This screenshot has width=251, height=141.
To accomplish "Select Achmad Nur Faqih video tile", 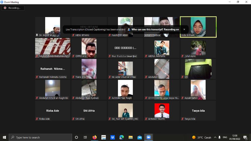I will tap(125, 90).
